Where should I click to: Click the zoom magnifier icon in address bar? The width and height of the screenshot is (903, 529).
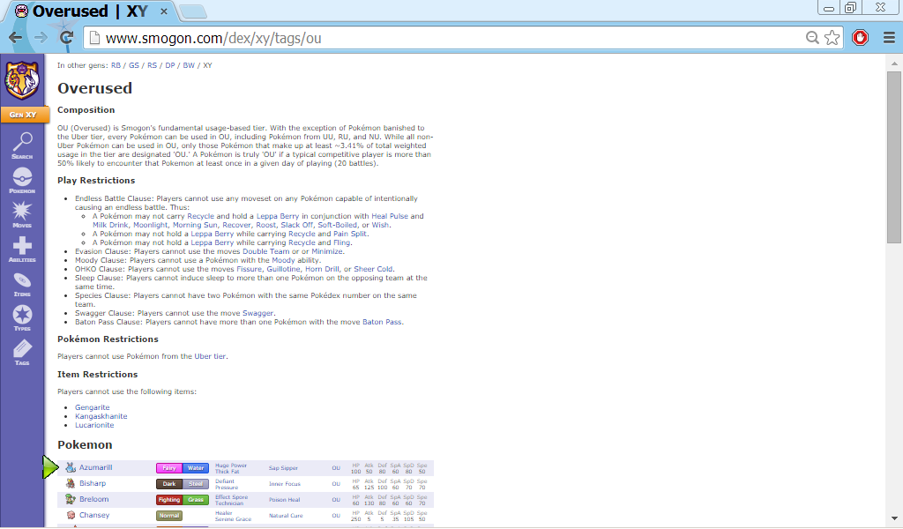click(x=812, y=38)
